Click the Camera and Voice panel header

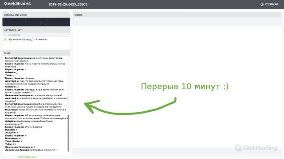pos(36,15)
